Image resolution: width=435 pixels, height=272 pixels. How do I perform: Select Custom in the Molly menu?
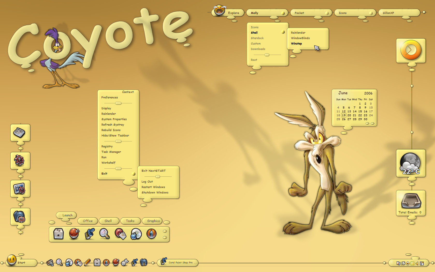click(x=256, y=44)
